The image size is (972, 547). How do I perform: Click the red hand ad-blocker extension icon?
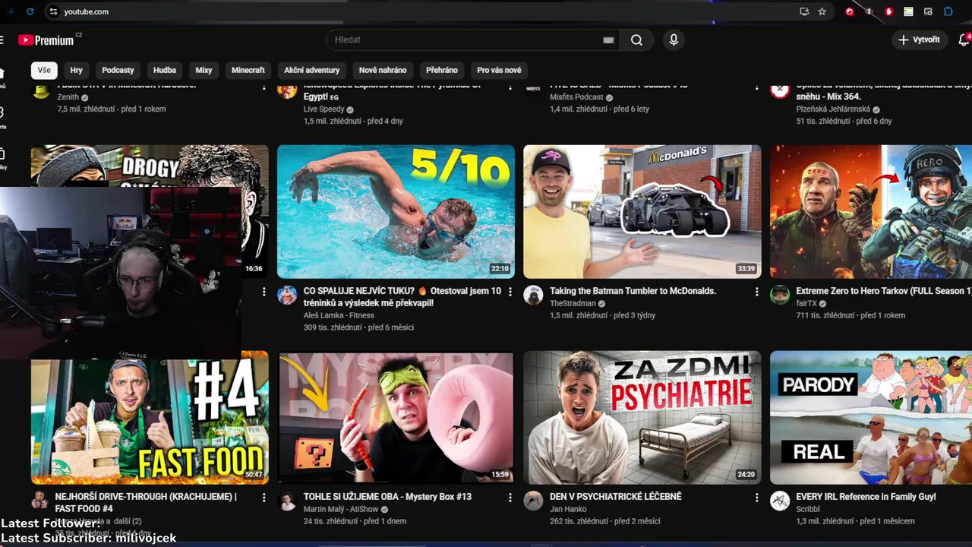[888, 11]
